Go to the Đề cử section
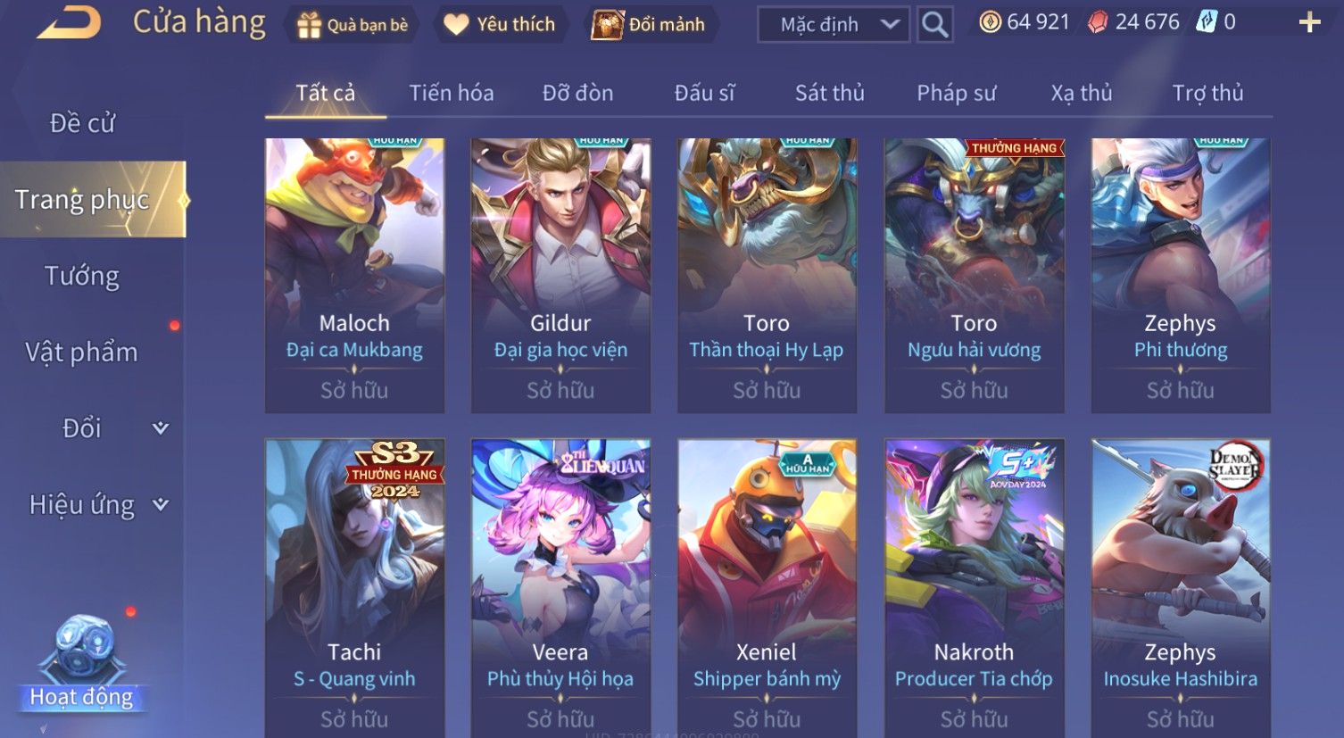Image resolution: width=1344 pixels, height=738 pixels. pos(82,123)
